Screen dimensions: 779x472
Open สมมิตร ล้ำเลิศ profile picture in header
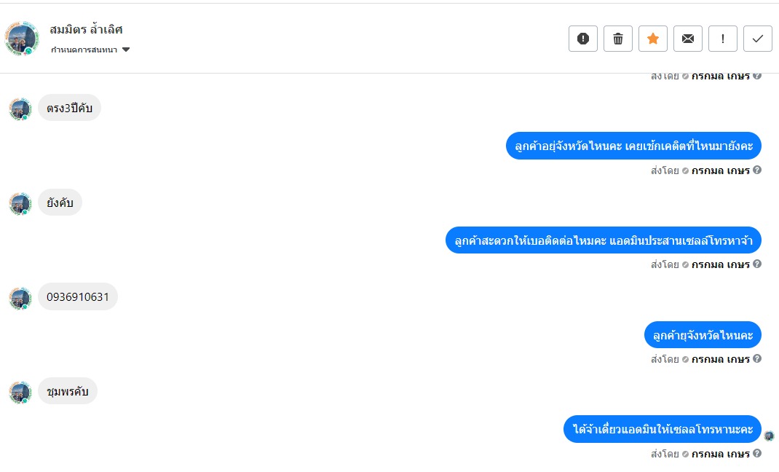22,39
